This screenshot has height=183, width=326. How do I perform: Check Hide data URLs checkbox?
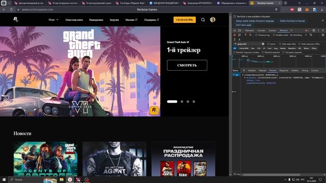[x=280, y=44]
